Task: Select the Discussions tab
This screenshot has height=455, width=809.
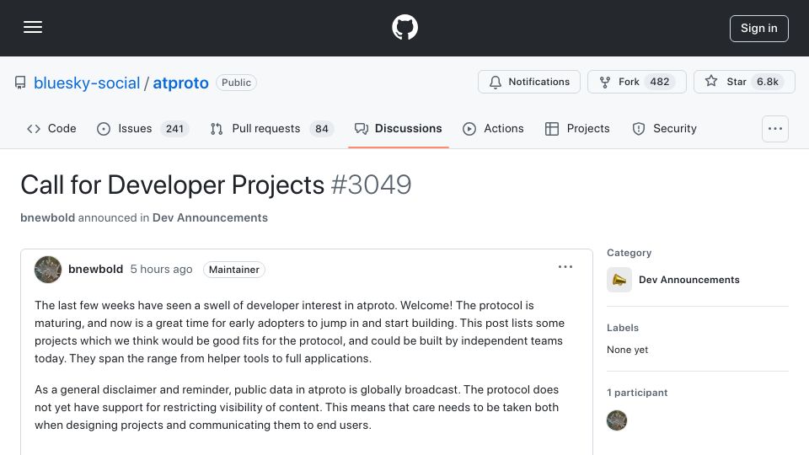Action: [399, 128]
